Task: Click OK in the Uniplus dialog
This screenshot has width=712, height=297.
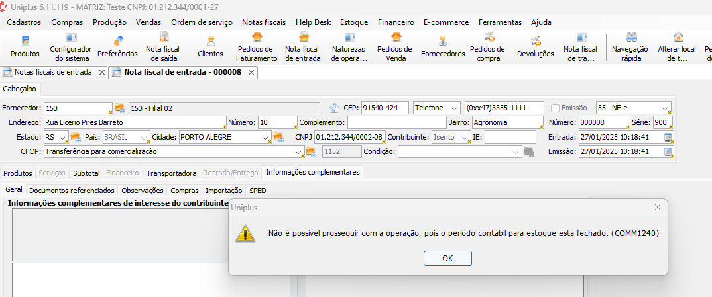Action: [x=447, y=258]
